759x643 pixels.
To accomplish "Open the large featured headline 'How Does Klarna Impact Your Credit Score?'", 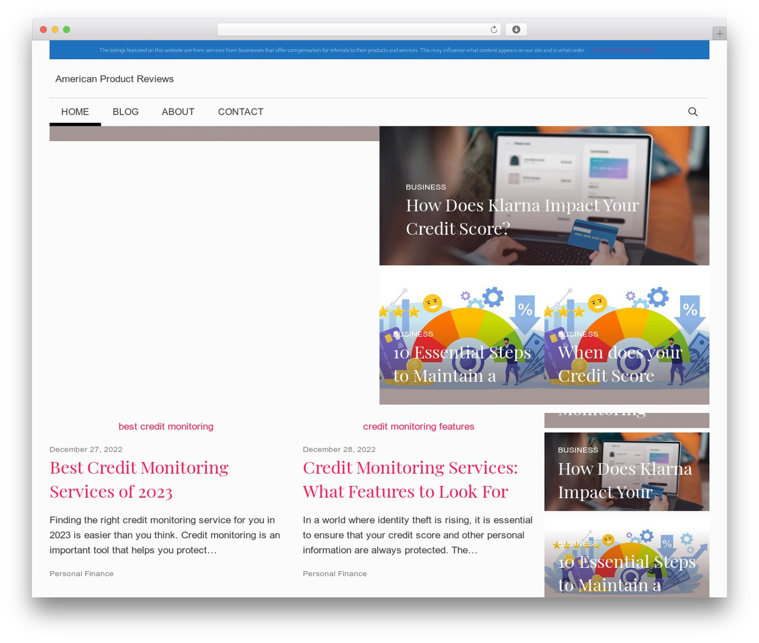I will pos(522,217).
